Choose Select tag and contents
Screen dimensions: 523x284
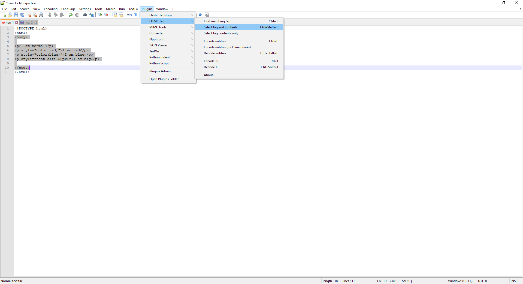[239, 27]
